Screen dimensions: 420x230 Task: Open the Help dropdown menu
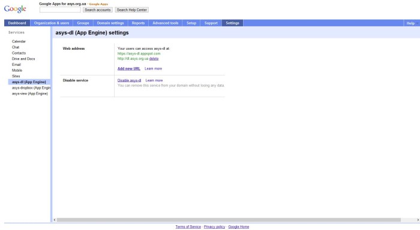(x=412, y=23)
